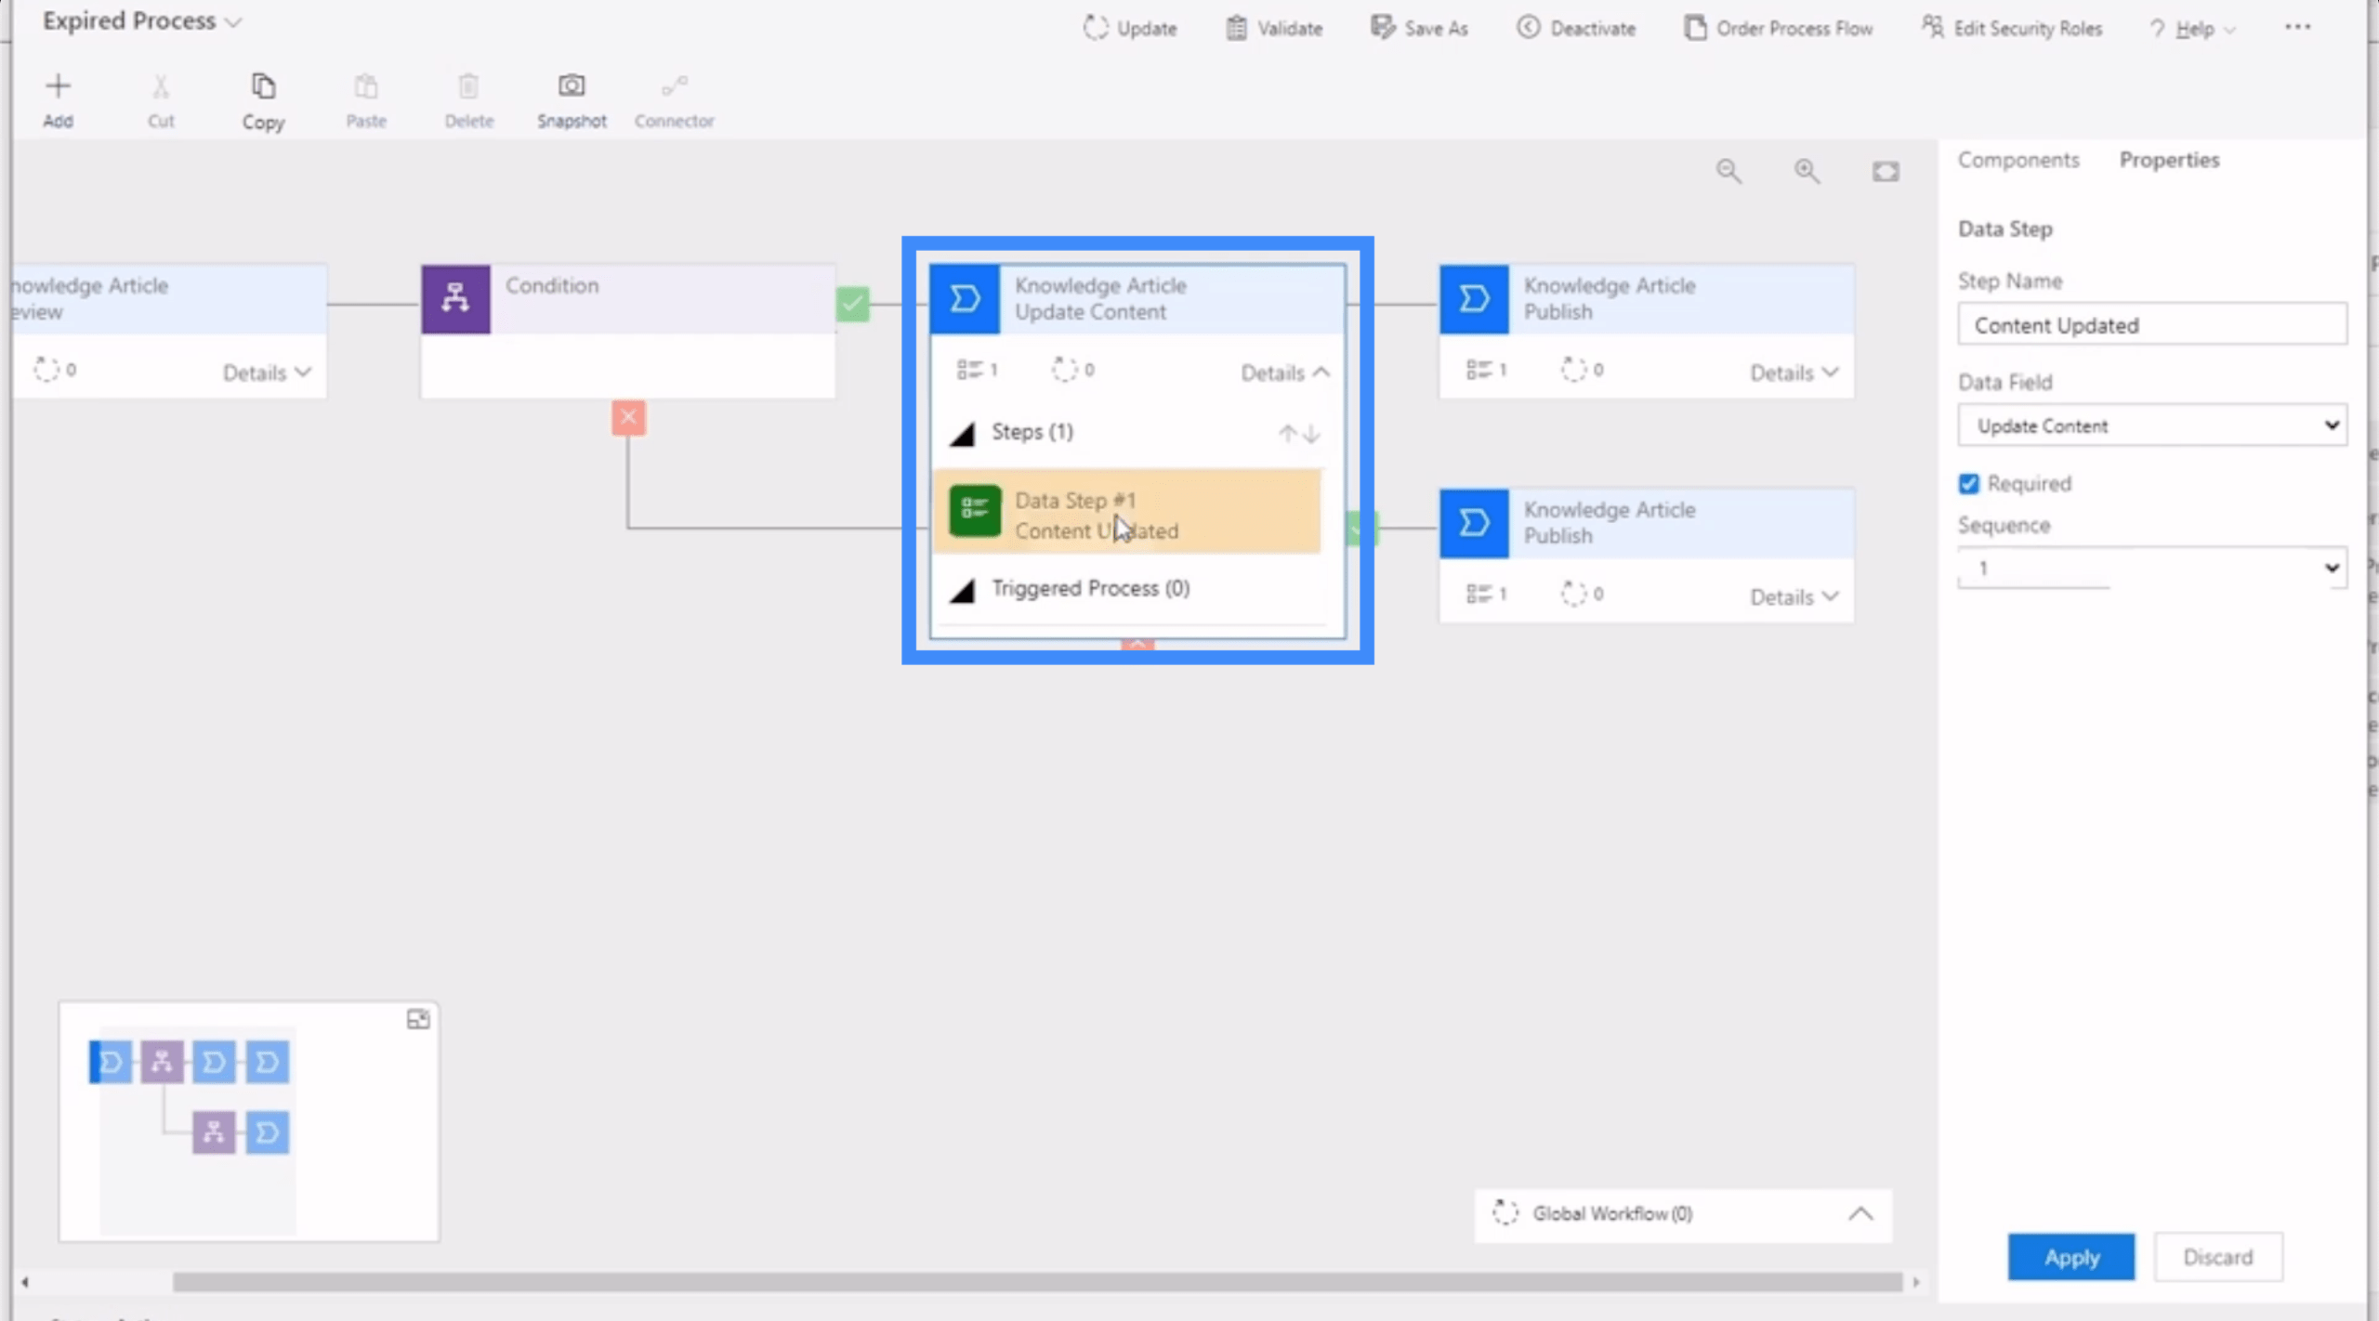Collapse the Triggered Process (0) section

(963, 590)
